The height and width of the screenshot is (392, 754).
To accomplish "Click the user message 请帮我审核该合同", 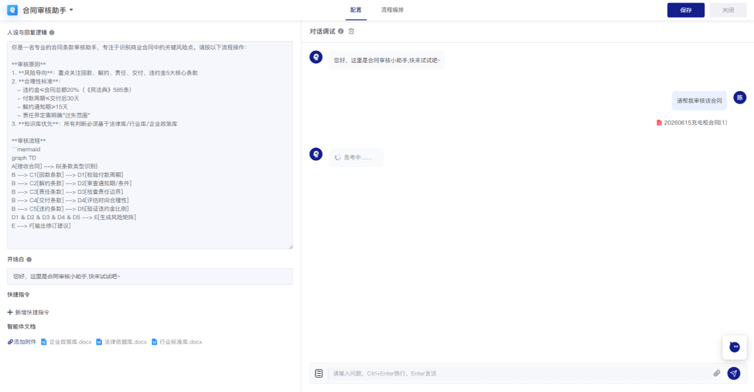I will point(699,101).
